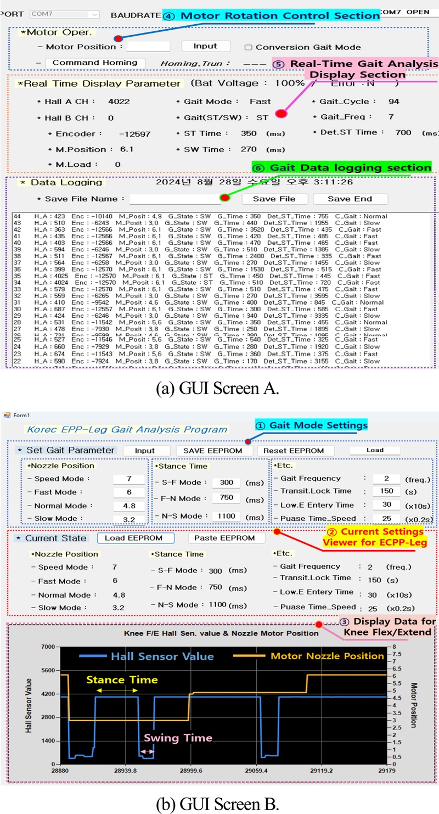Click the Command Homing button

click(x=95, y=63)
